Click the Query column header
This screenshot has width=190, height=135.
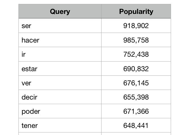click(x=60, y=12)
